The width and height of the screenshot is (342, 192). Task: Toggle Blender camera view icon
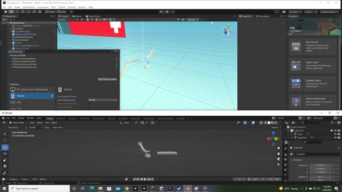point(278,159)
